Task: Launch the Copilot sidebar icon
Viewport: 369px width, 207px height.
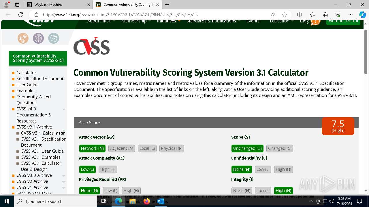Action: (x=362, y=15)
